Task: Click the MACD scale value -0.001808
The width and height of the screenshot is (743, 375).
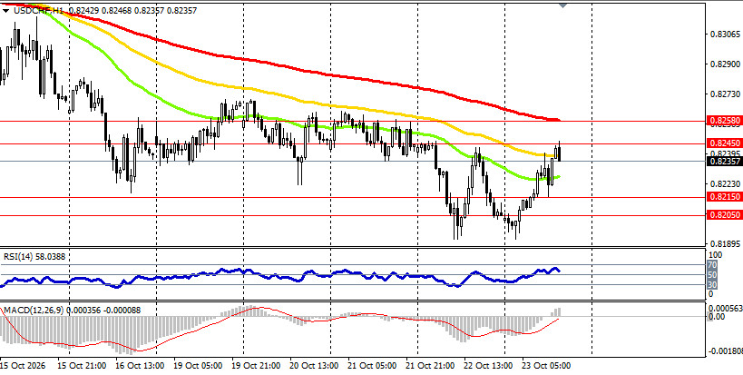Action: pos(725,351)
